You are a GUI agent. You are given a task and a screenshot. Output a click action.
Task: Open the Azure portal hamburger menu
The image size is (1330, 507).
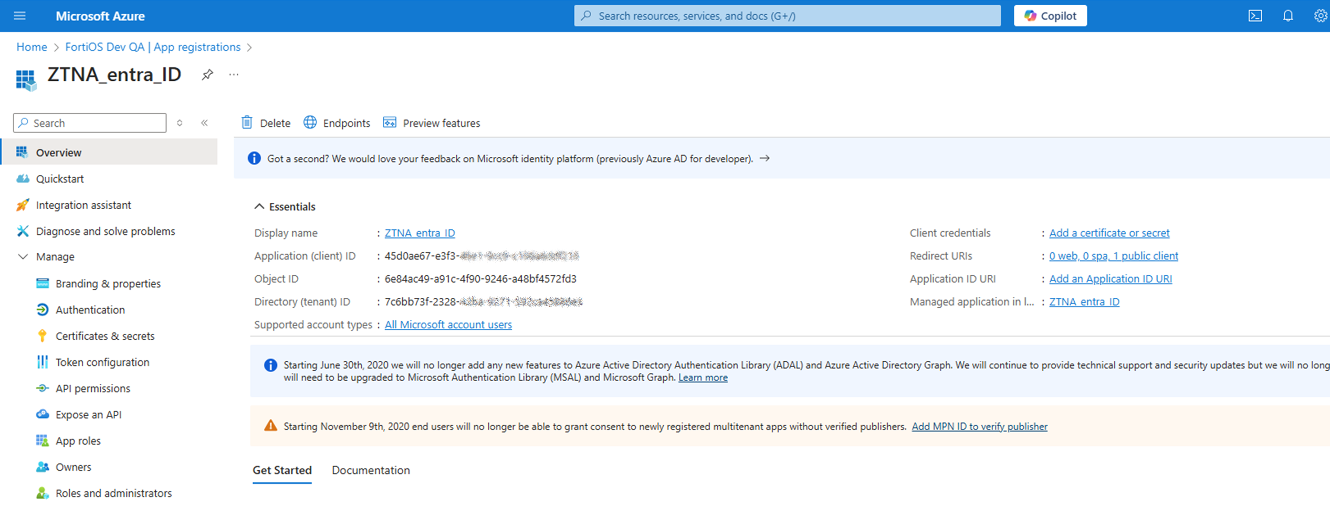pyautogui.click(x=19, y=16)
